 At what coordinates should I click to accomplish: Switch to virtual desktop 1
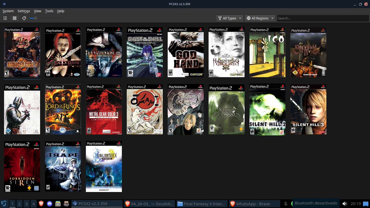[x=12, y=204]
